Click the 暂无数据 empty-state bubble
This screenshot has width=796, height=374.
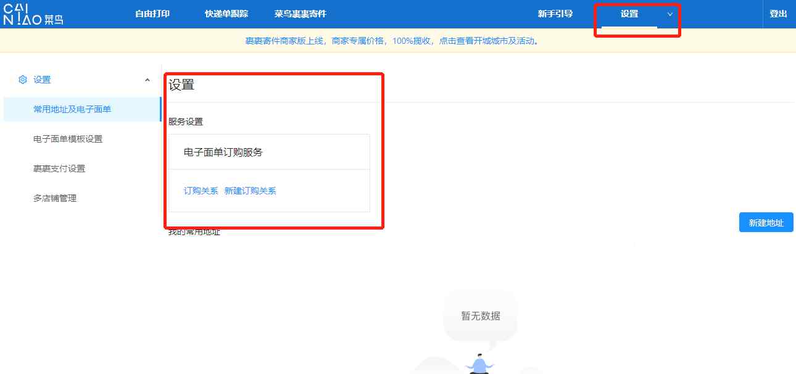pos(481,316)
